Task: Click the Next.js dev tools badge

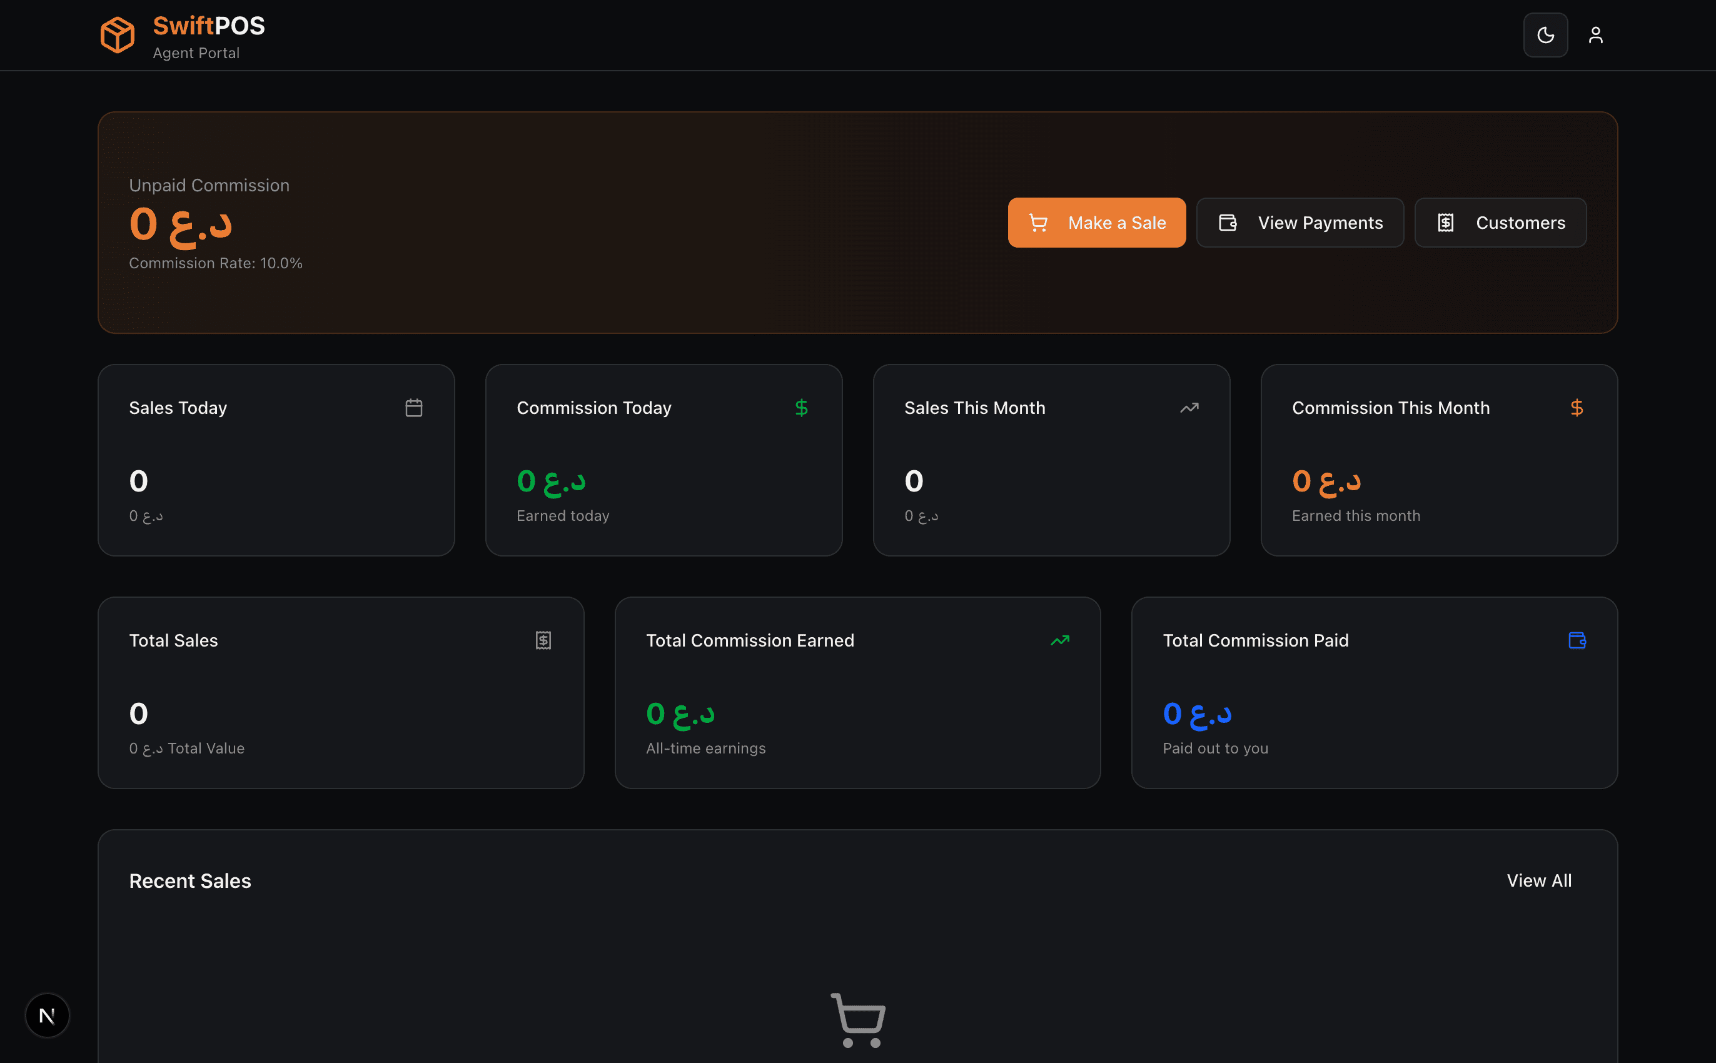Action: coord(47,1015)
